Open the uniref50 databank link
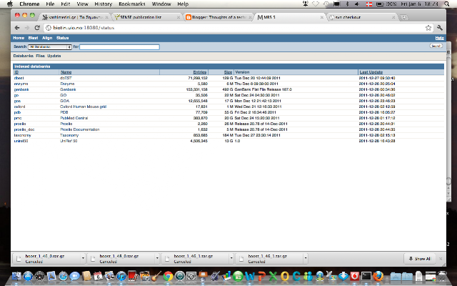The height and width of the screenshot is (286, 457). click(x=21, y=141)
